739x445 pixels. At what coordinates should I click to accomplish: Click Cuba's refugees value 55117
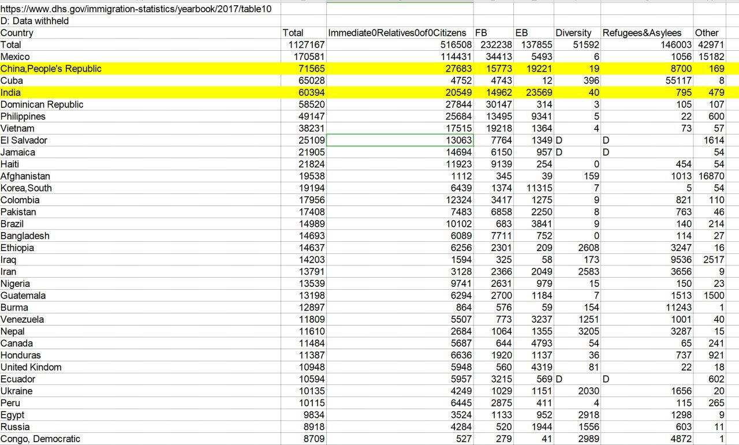click(647, 81)
